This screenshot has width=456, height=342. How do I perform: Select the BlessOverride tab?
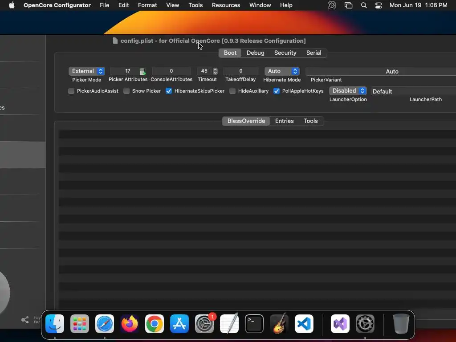point(246,121)
